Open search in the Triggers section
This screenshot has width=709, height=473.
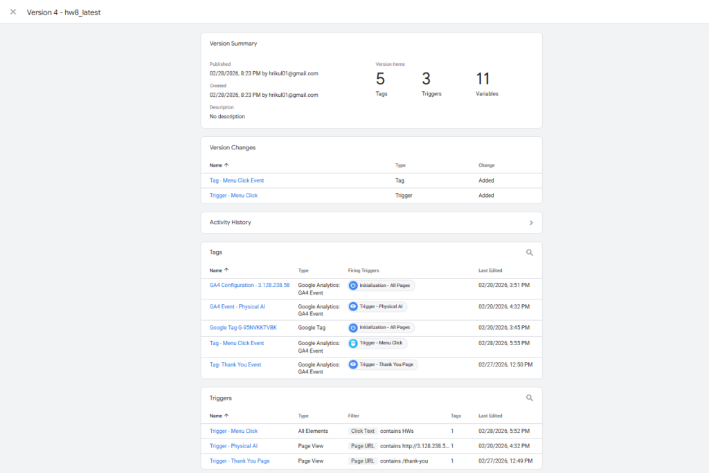pos(530,398)
